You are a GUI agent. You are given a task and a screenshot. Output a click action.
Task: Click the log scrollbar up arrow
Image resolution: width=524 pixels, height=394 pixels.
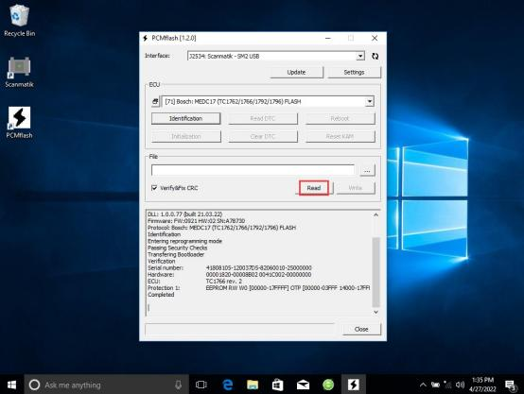376,214
